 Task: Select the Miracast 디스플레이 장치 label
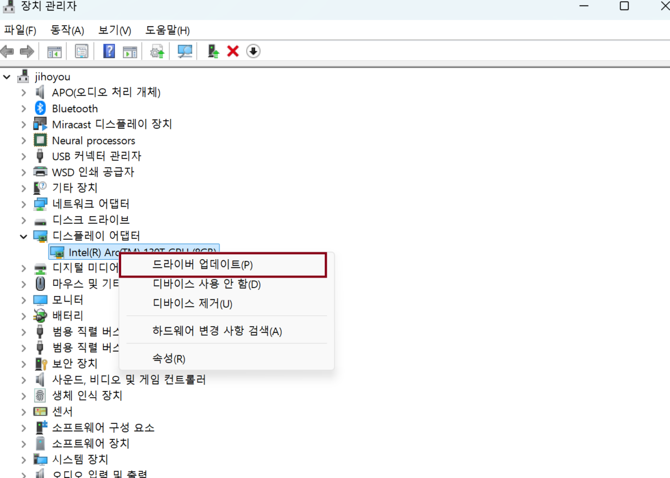click(x=112, y=124)
